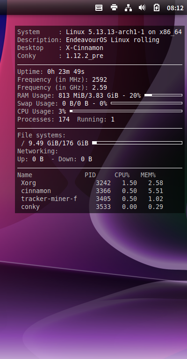Click the CPU% column header
Image resolution: width=187 pixels, height=359 pixels.
(122, 175)
